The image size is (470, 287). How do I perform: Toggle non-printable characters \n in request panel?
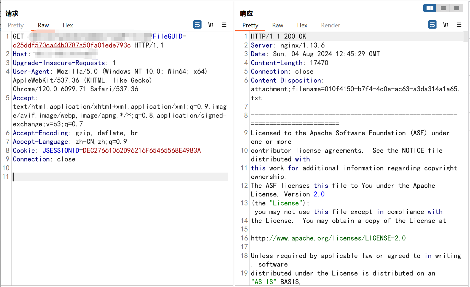211,25
